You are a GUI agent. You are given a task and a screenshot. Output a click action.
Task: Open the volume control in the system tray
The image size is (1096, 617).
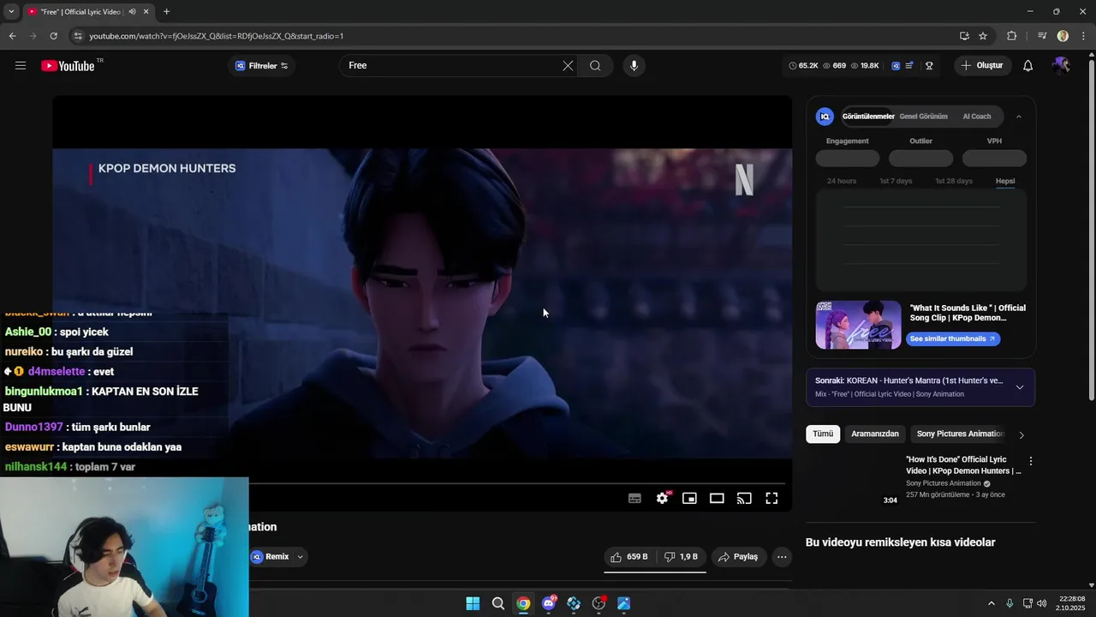coord(1042,603)
